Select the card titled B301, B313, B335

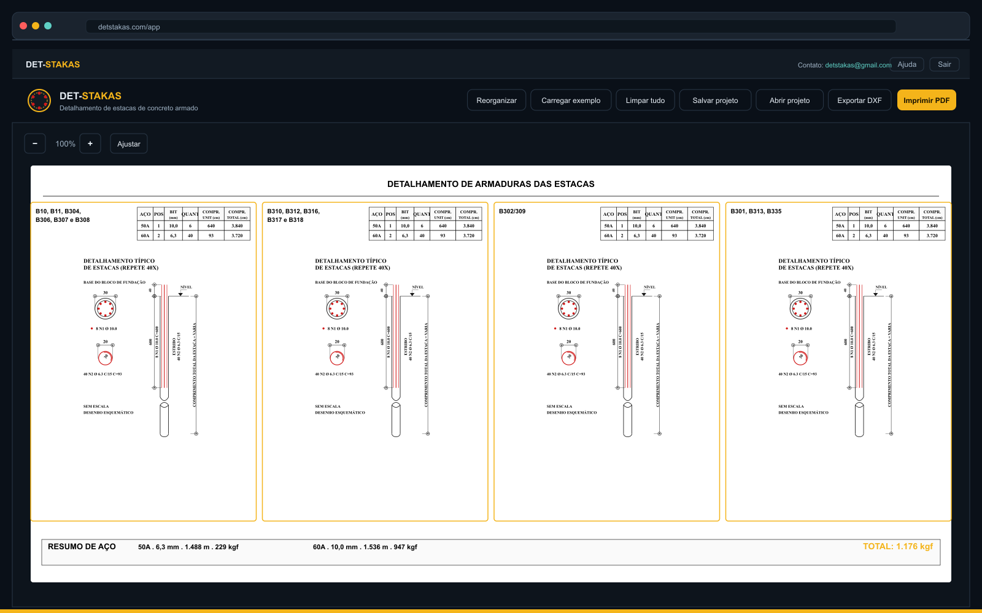[838, 362]
